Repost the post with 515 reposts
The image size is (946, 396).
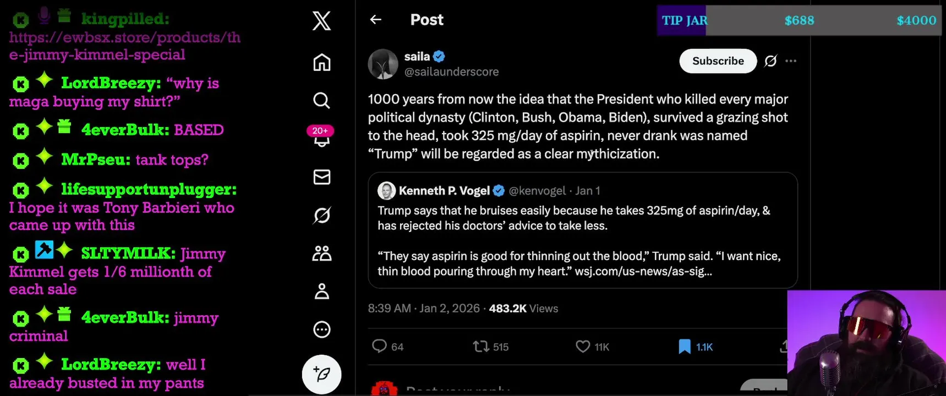481,346
